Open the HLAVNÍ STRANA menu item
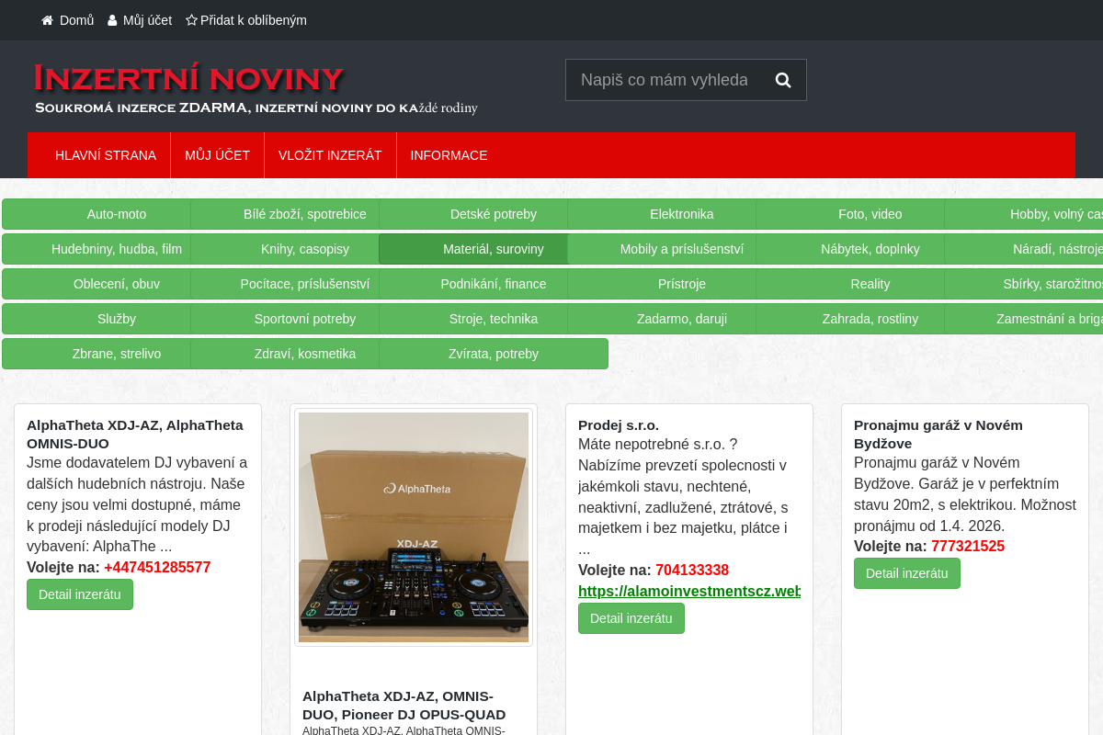Image resolution: width=1103 pixels, height=735 pixels. pyautogui.click(x=106, y=155)
